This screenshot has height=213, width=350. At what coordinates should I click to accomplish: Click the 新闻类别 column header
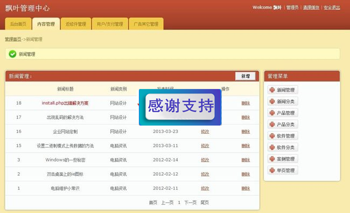pos(118,89)
